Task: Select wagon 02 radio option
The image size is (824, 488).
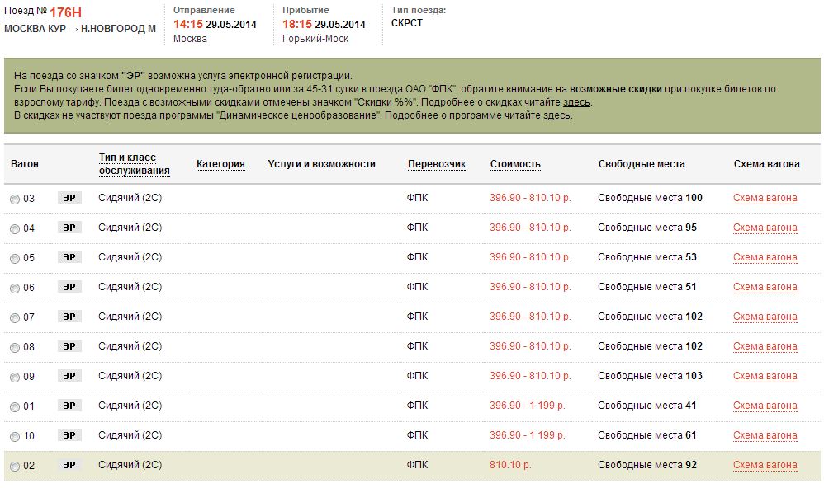Action: pos(15,466)
